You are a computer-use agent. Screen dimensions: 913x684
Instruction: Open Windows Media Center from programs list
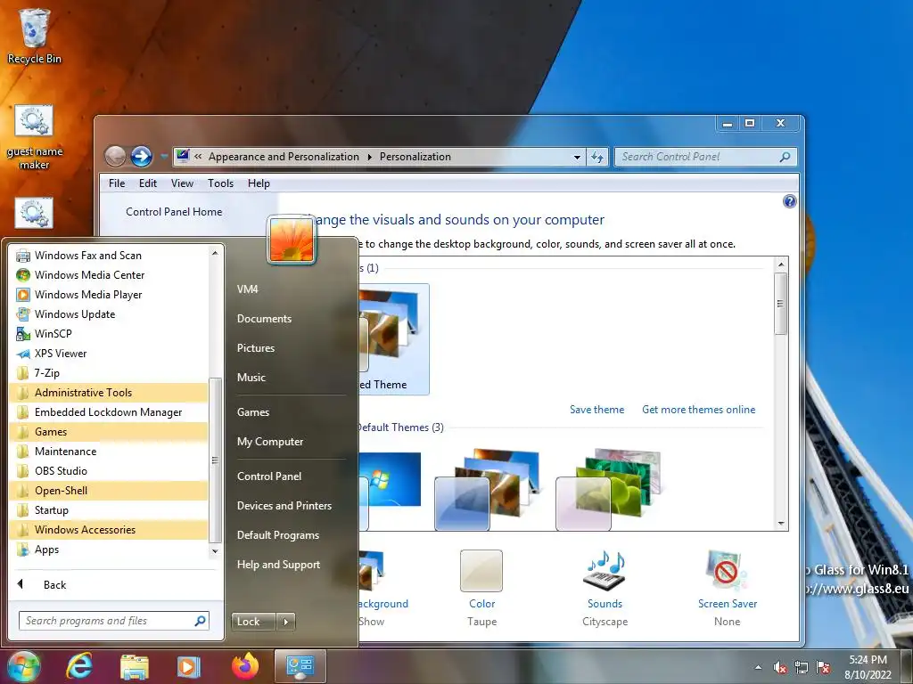click(109, 275)
